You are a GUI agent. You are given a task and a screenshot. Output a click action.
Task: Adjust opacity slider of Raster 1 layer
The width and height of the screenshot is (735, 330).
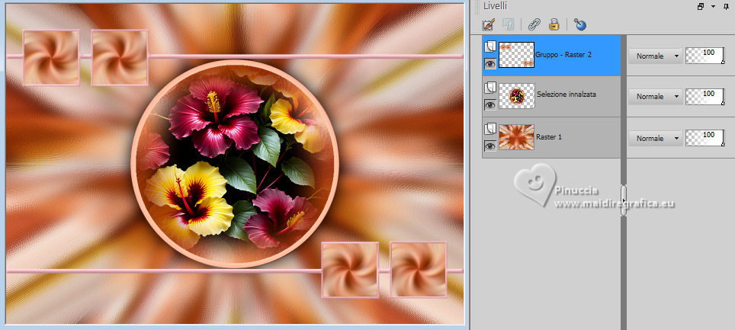[x=705, y=138]
